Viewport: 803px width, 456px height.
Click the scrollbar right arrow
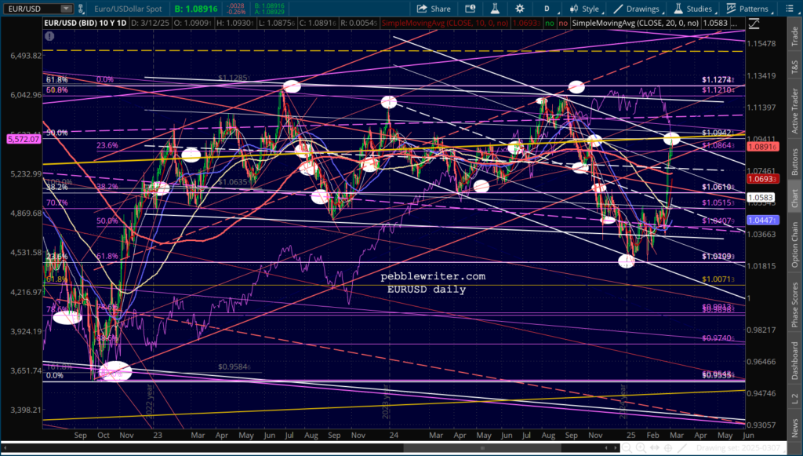[614, 448]
